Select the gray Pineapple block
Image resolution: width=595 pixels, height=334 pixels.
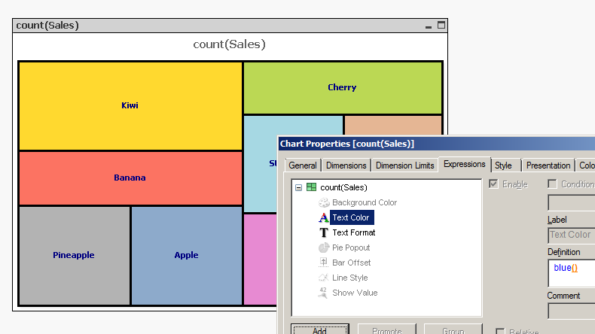pyautogui.click(x=74, y=255)
